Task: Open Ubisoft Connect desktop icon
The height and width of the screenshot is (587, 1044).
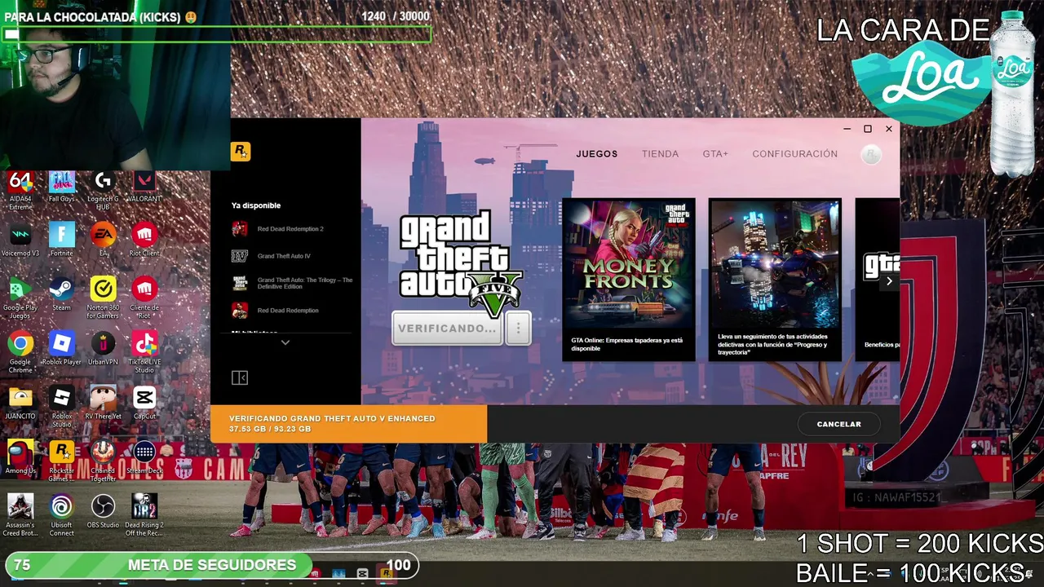Action: coord(62,515)
